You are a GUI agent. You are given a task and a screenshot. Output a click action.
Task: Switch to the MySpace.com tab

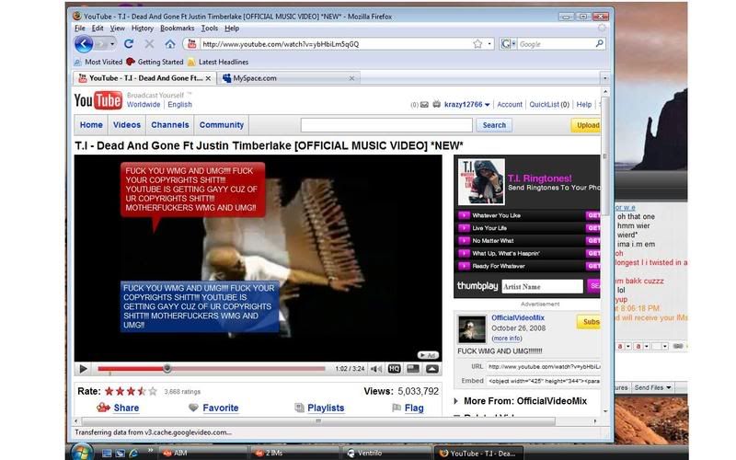[x=288, y=78]
